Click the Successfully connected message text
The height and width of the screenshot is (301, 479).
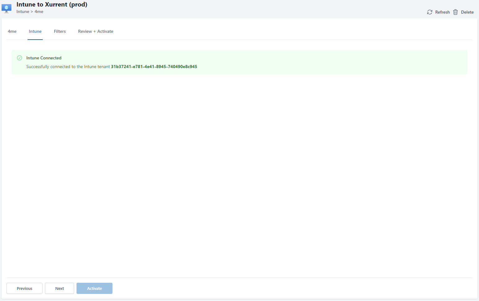tap(68, 67)
